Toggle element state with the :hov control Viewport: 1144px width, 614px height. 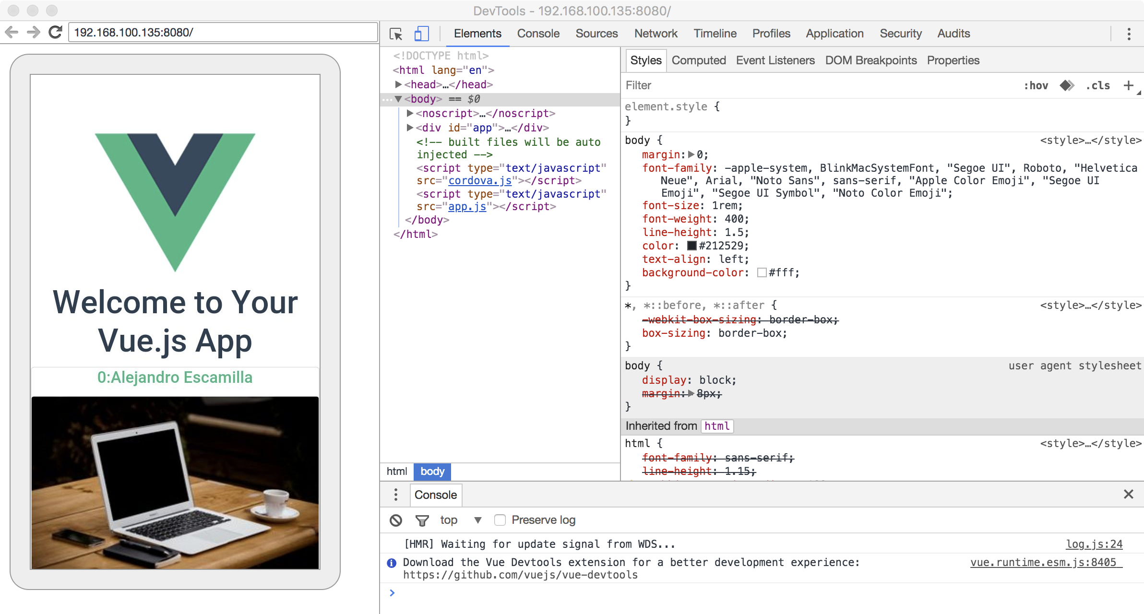pyautogui.click(x=1037, y=85)
